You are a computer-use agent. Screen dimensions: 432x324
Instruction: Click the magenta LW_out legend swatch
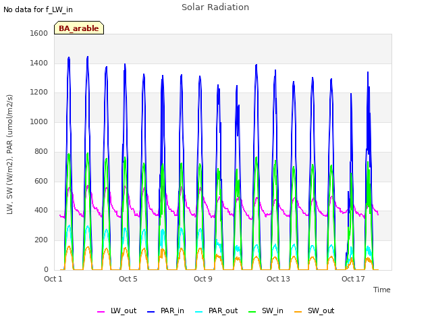point(101,312)
